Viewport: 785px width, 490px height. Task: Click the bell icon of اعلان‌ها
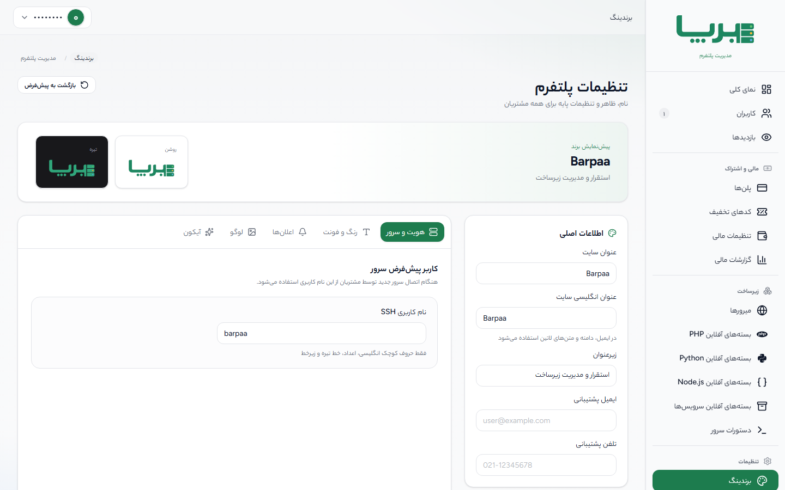303,232
